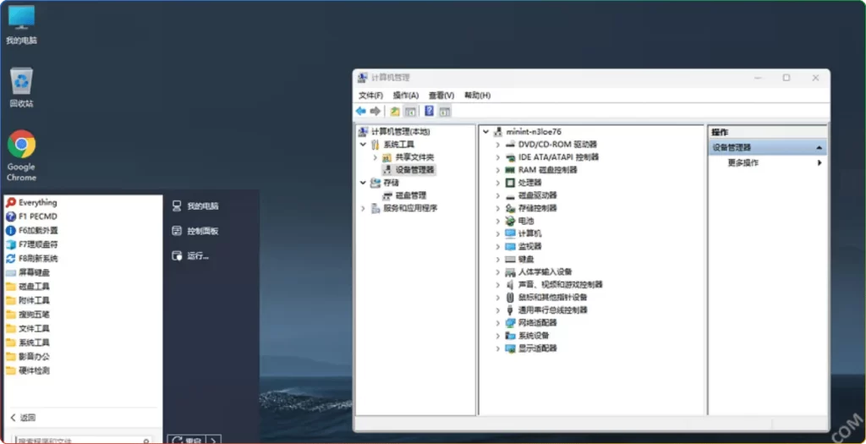Collapse the 存储 tree node

point(363,183)
